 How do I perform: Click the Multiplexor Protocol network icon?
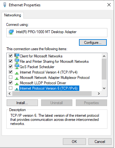pos(17,78)
